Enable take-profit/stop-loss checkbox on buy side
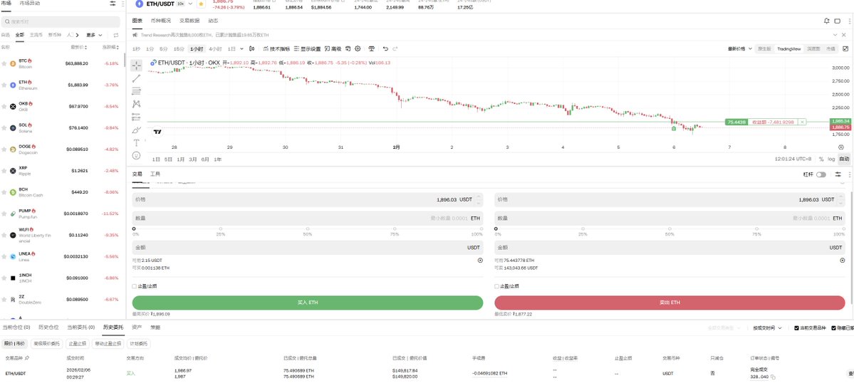854x388 pixels. 135,285
